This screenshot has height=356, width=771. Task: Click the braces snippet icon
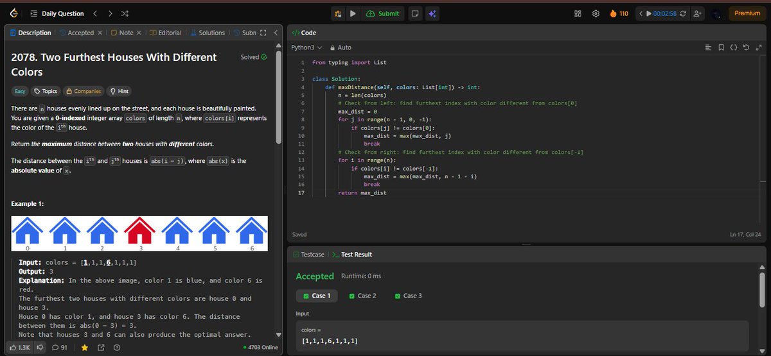tap(734, 47)
